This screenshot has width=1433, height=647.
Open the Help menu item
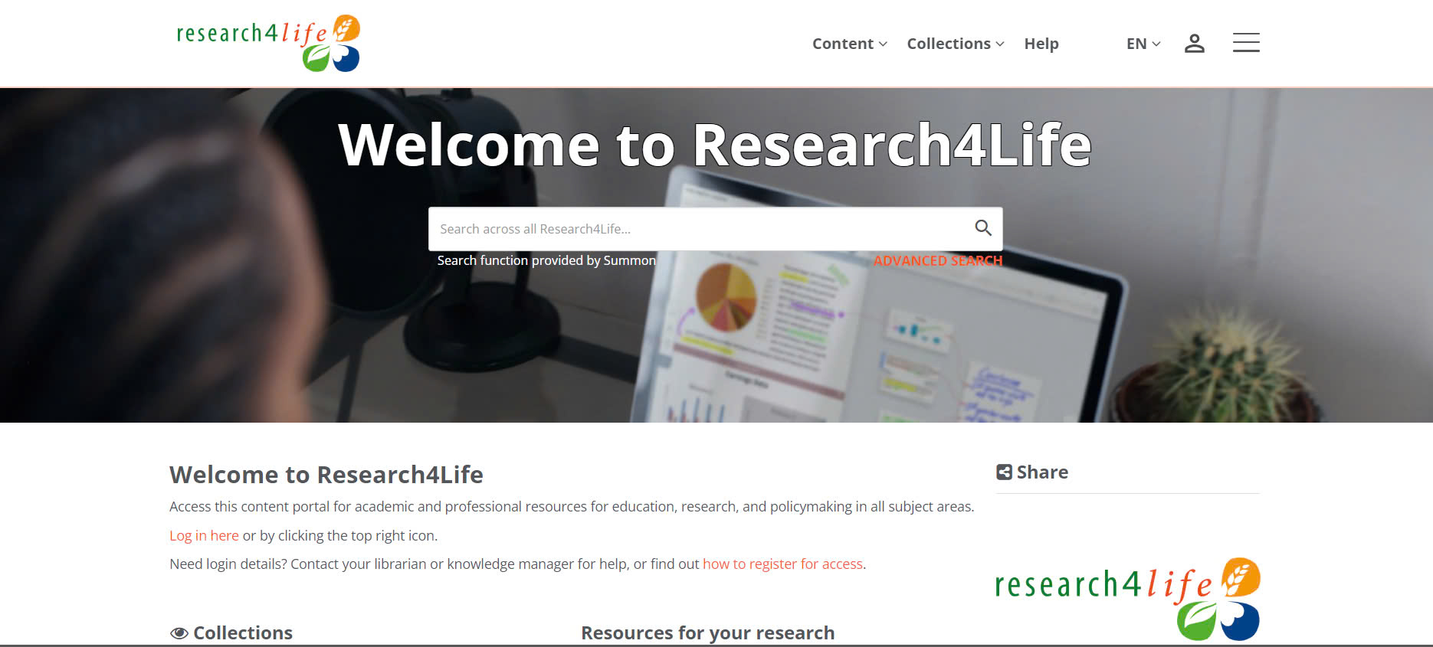click(x=1041, y=44)
